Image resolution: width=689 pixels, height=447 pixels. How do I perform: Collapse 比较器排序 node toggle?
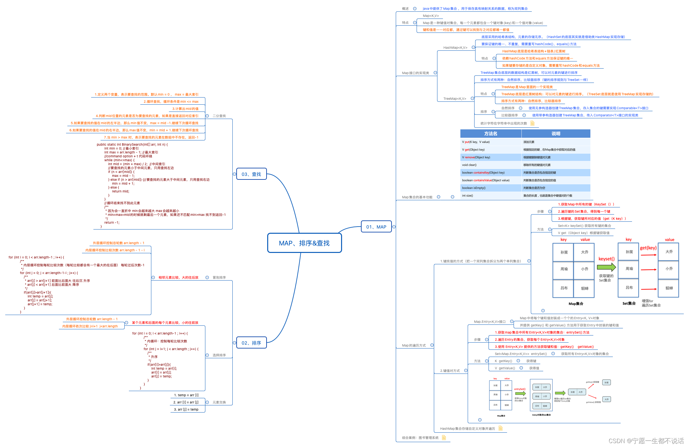524,115
